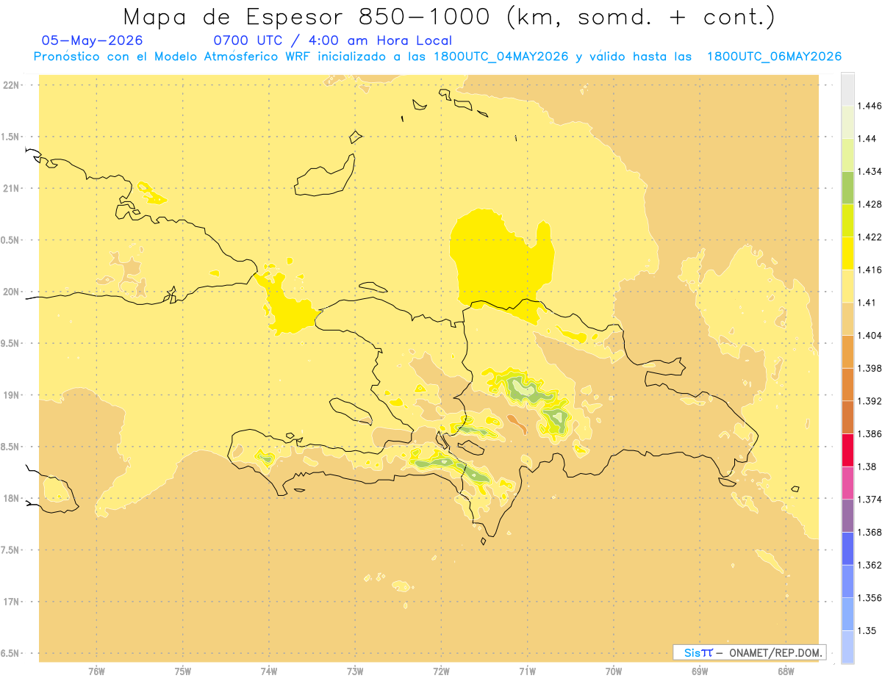Select the bright yellow 1.416 legend swatch
882x681 pixels.
[x=847, y=253]
